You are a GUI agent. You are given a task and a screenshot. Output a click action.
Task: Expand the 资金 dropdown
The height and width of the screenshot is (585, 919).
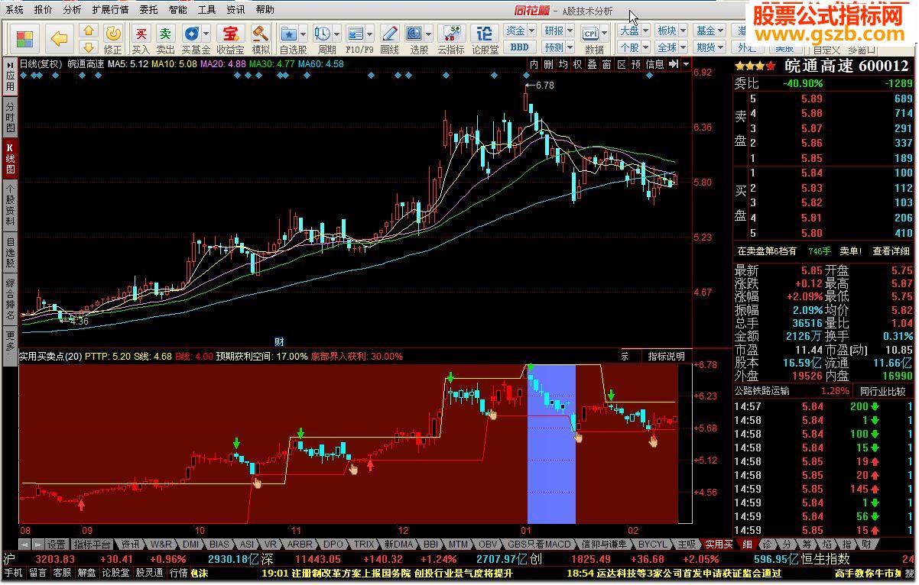click(x=534, y=31)
